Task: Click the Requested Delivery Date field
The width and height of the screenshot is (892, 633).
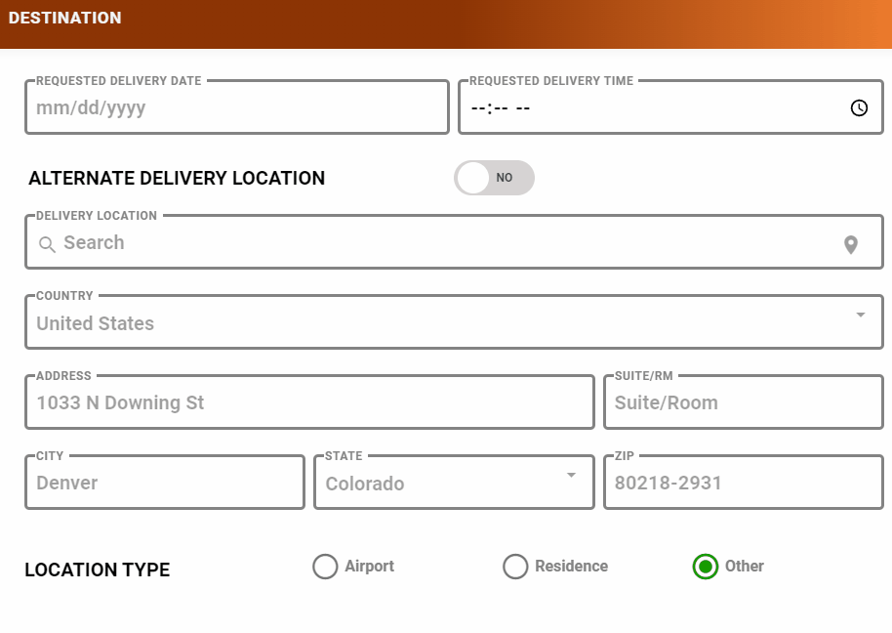Action: [x=234, y=107]
